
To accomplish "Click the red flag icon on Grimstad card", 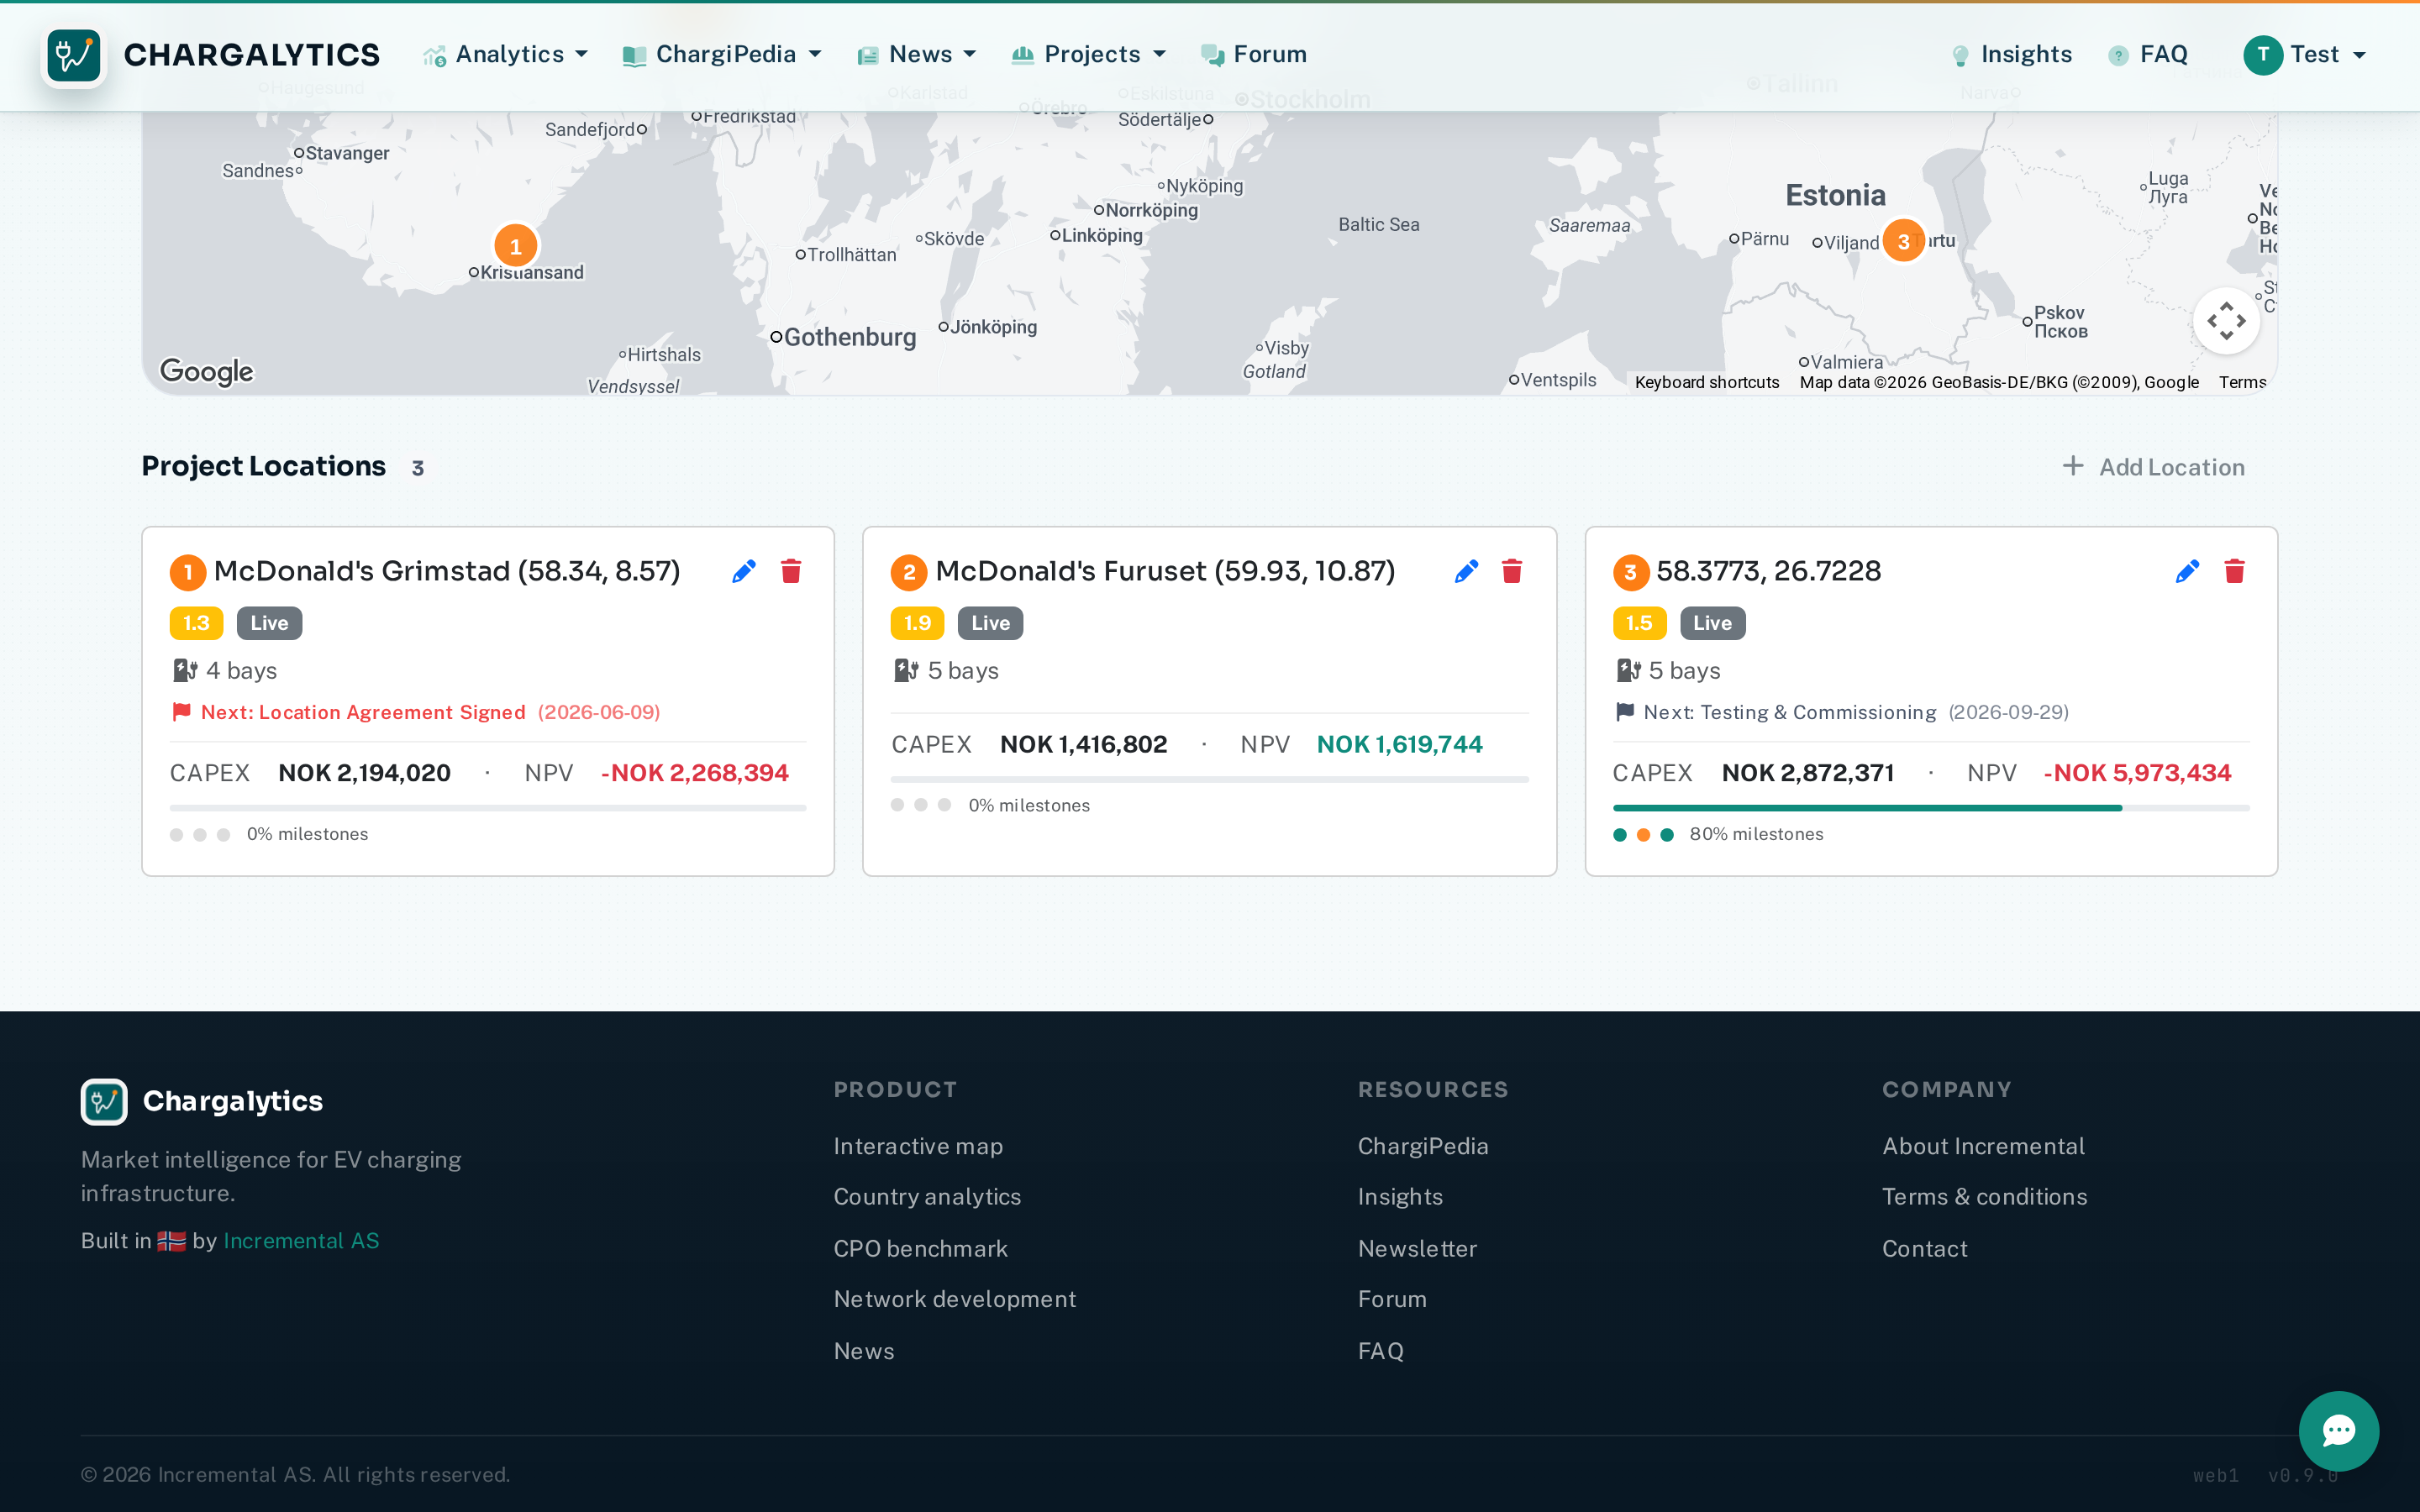I will point(182,712).
